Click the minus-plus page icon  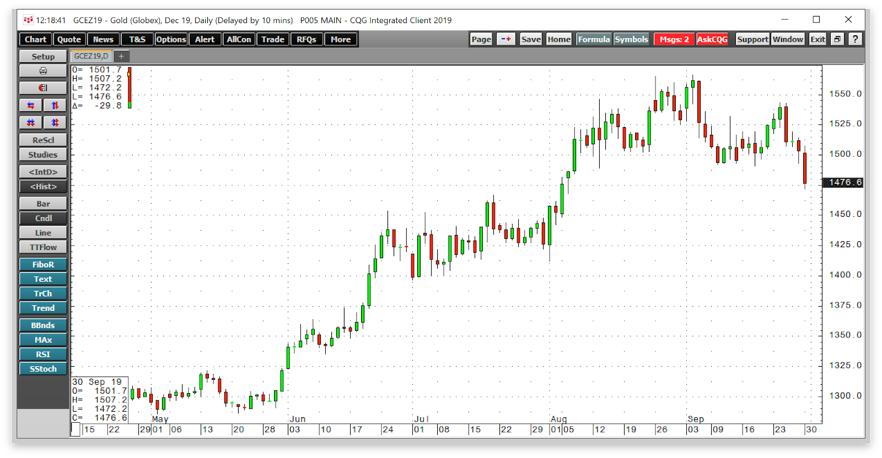pos(506,39)
